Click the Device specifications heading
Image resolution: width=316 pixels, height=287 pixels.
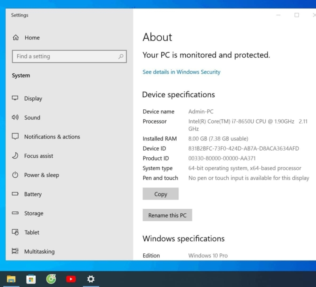pos(178,94)
